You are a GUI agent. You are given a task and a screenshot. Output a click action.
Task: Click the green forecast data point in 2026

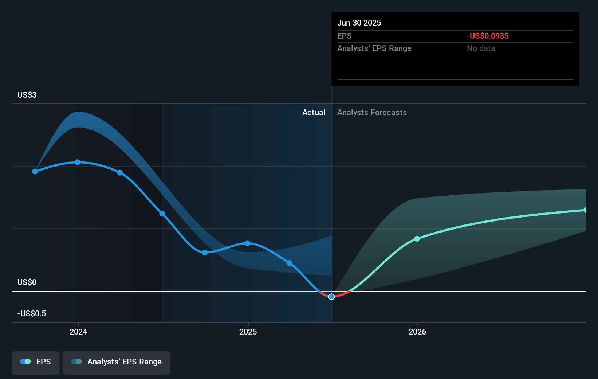(417, 239)
